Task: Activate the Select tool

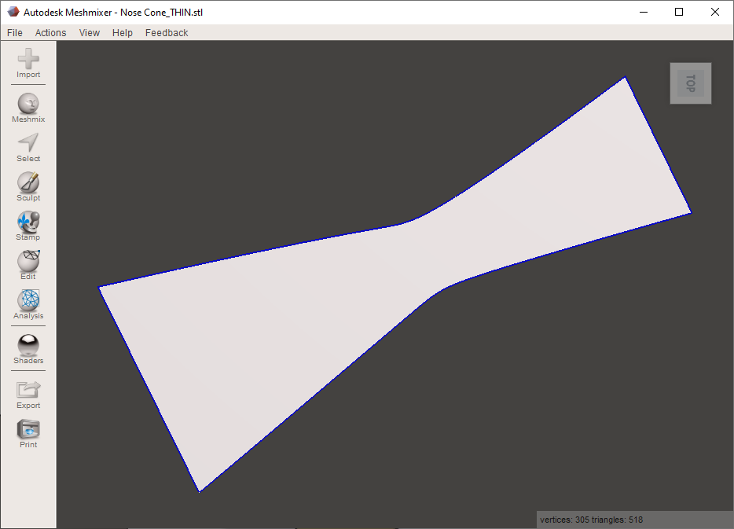Action: tap(28, 148)
